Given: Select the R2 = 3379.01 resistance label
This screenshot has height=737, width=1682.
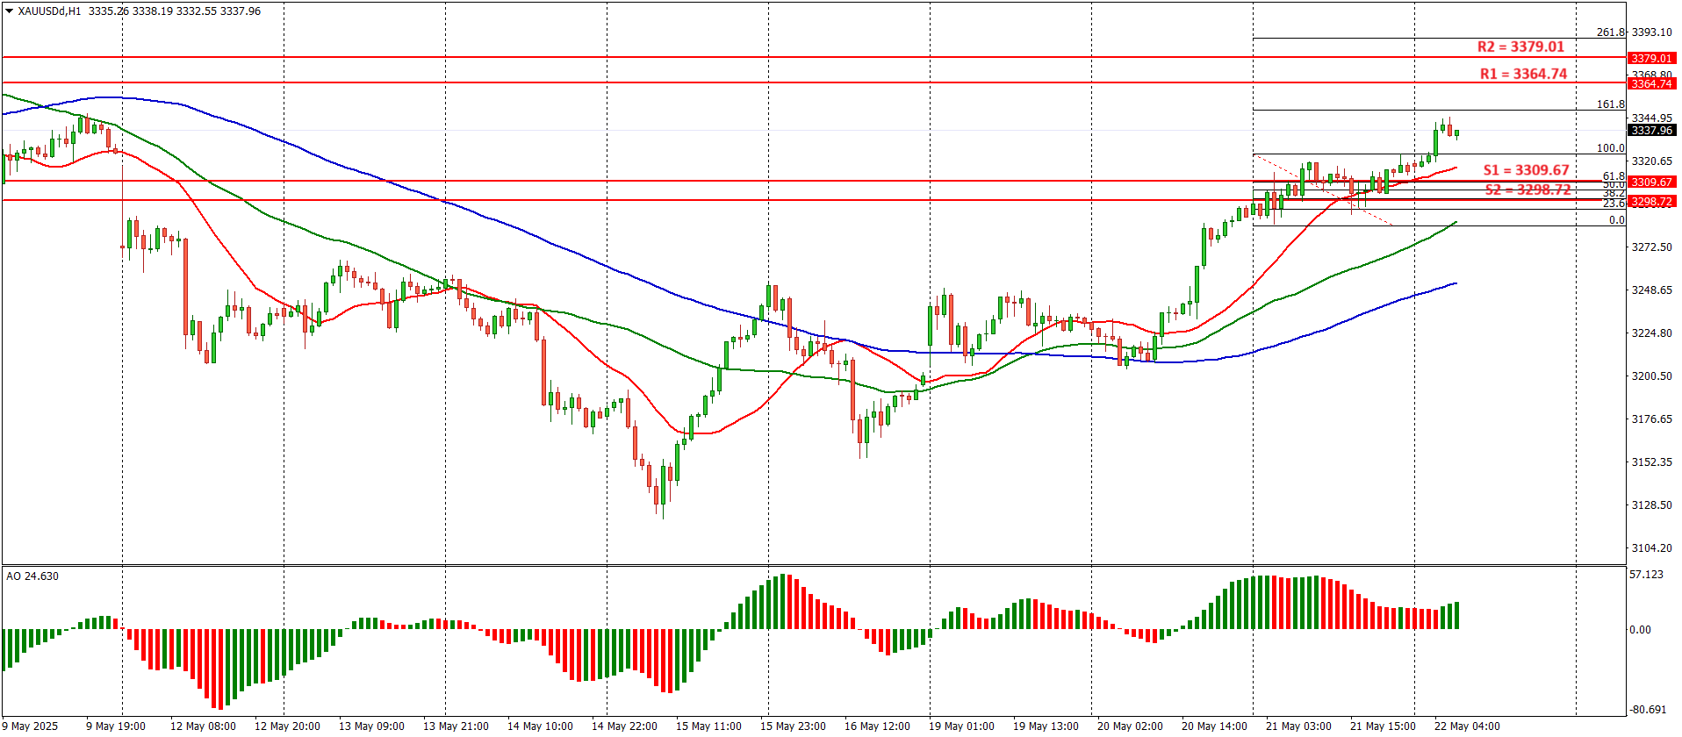Looking at the screenshot, I should pyautogui.click(x=1520, y=47).
